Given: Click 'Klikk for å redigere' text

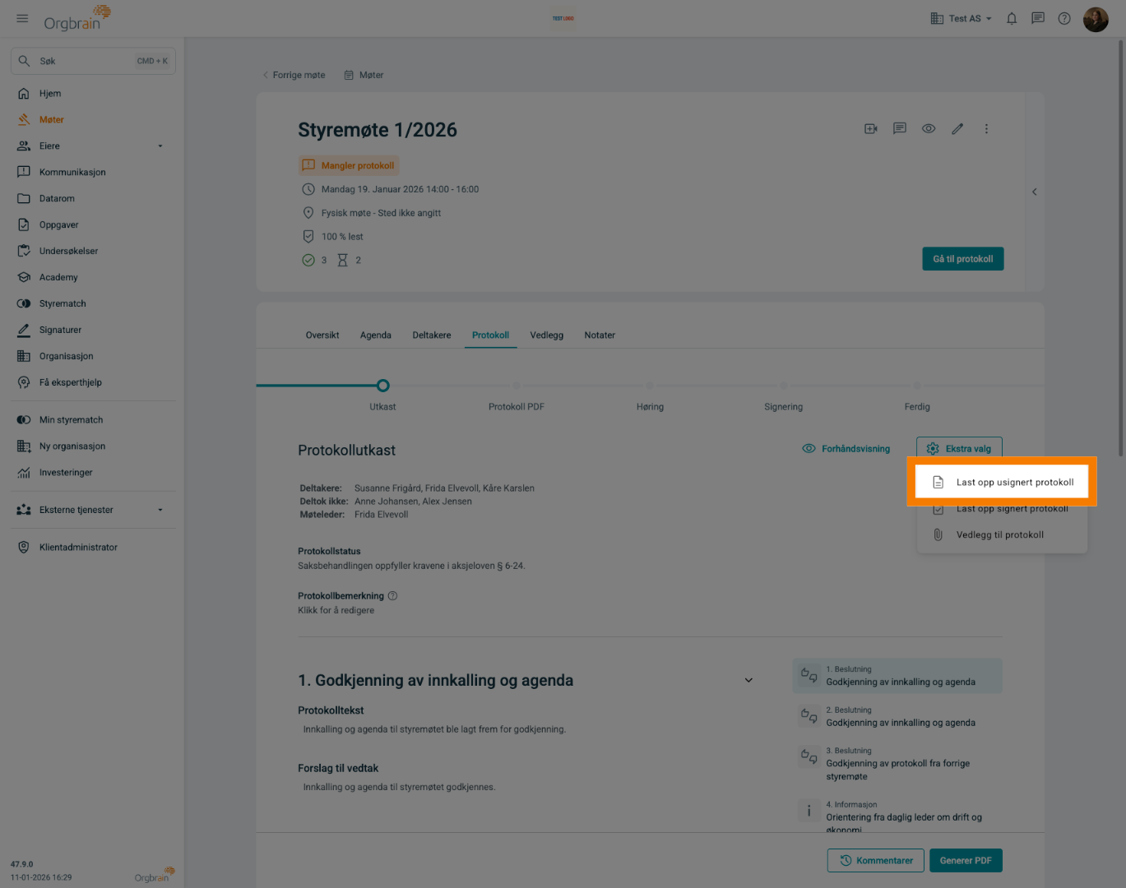Looking at the screenshot, I should [336, 611].
